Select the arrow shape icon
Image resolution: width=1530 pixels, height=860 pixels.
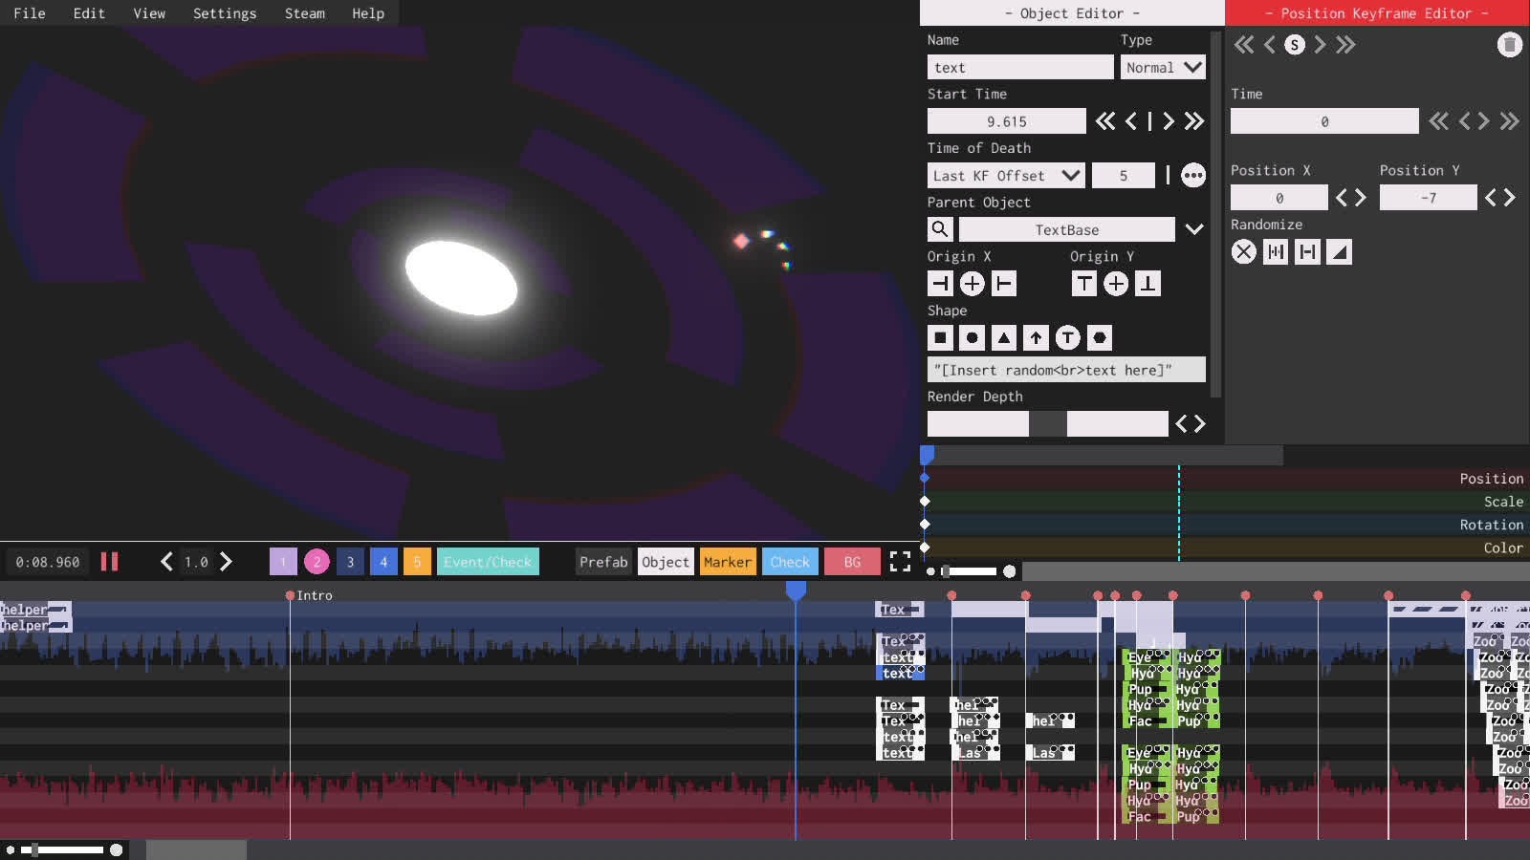pos(1036,337)
